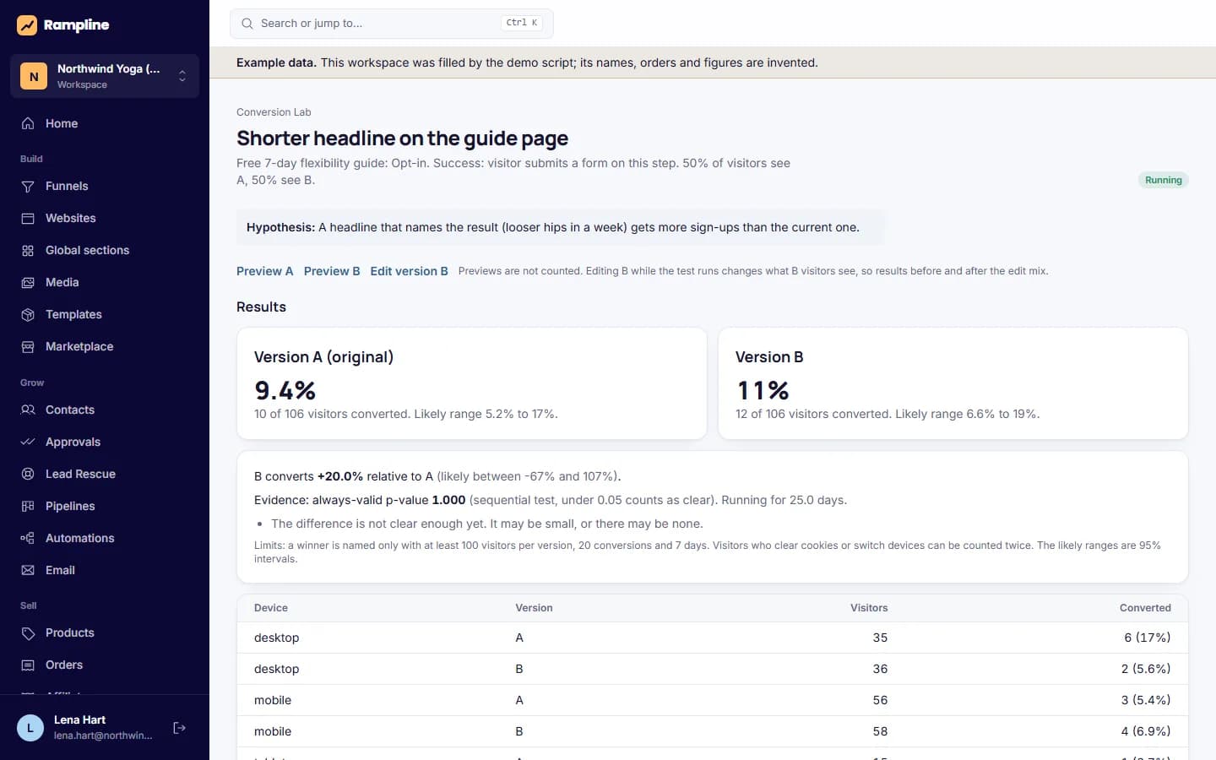This screenshot has width=1216, height=760.
Task: Open the Home icon in sidebar
Action: pyautogui.click(x=28, y=123)
